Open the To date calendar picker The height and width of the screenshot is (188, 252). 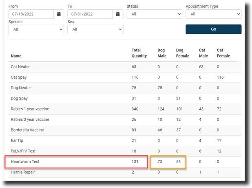coord(118,14)
